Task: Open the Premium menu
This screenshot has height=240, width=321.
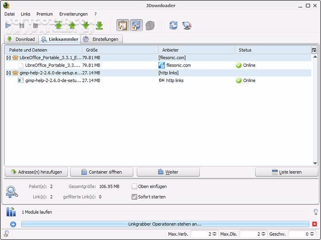Action: [x=44, y=14]
